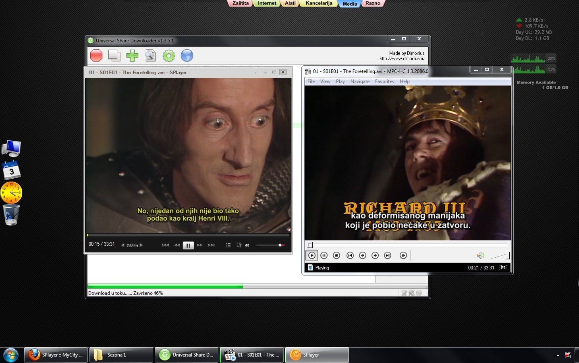Open the playlist icon in SPlayer

(228, 245)
